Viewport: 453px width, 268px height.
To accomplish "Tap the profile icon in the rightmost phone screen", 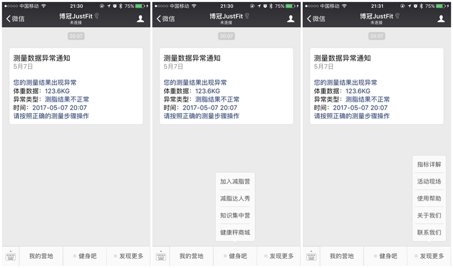I will tap(441, 19).
